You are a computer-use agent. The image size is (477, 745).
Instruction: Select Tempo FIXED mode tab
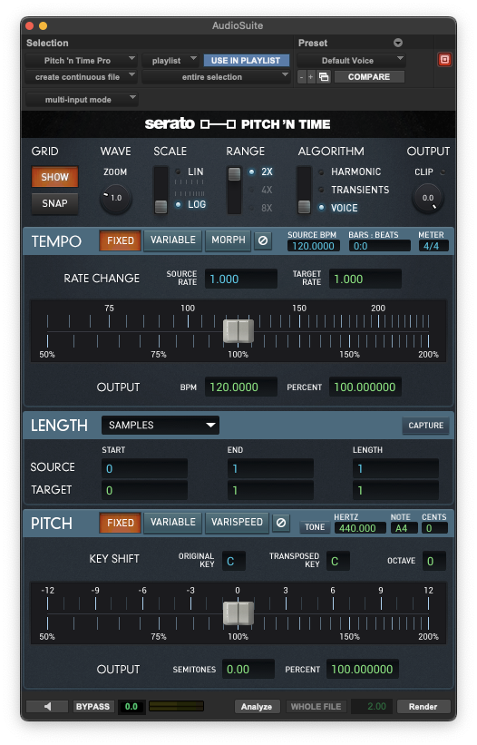point(120,240)
